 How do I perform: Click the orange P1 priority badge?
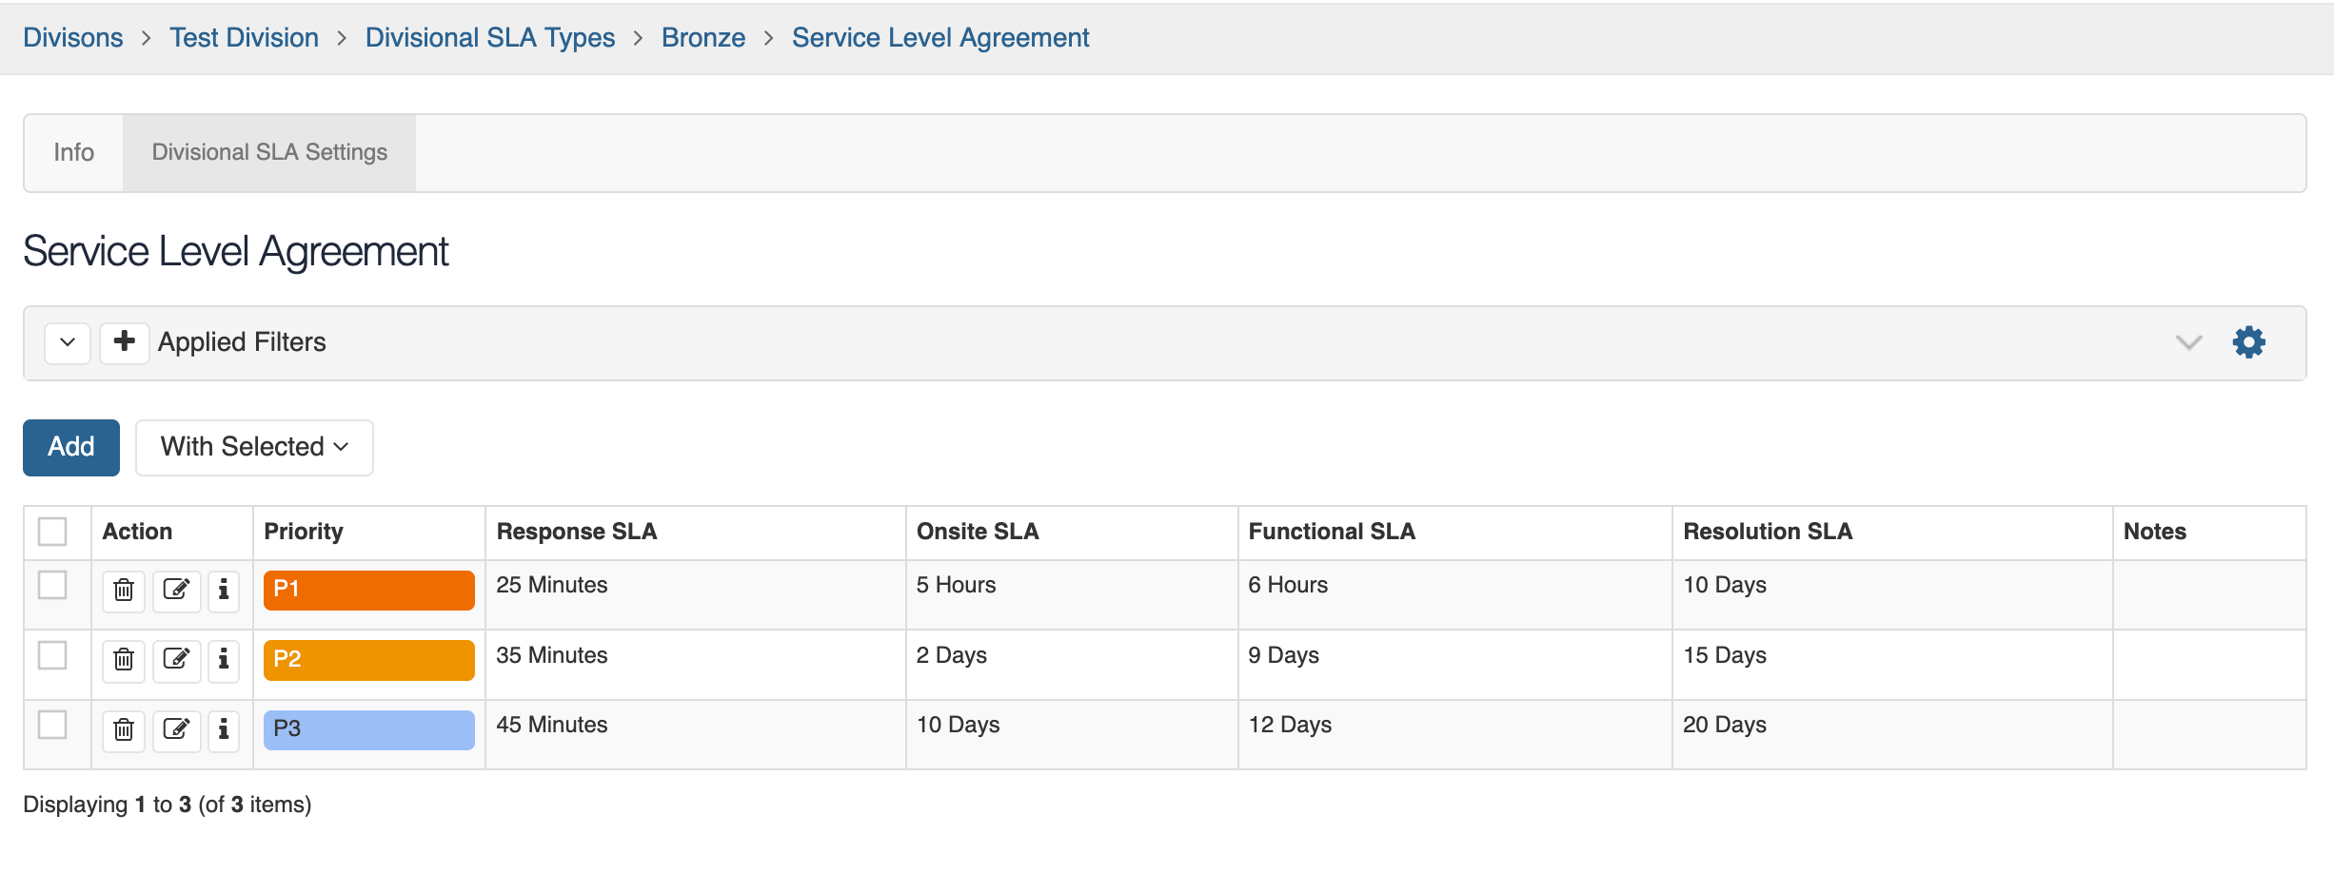coord(368,590)
